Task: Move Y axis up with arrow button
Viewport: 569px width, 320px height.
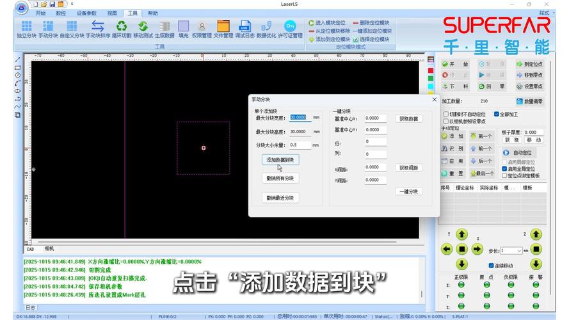Action: (x=461, y=234)
